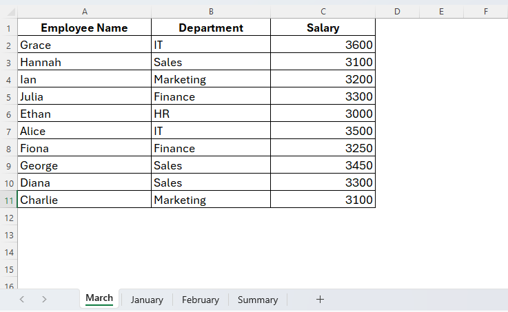Click Ian's Marketing department cell
The height and width of the screenshot is (312, 508).
point(211,79)
